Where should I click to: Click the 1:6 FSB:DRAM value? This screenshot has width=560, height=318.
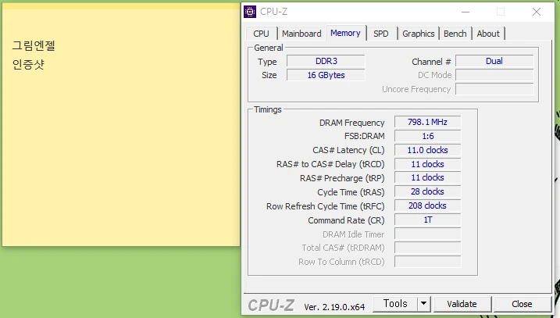[427, 136]
